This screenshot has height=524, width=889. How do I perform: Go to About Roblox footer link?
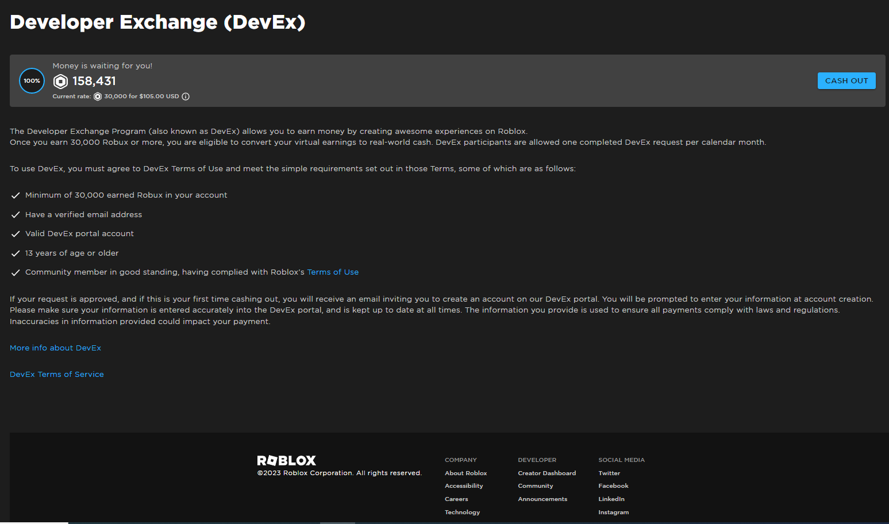point(465,473)
